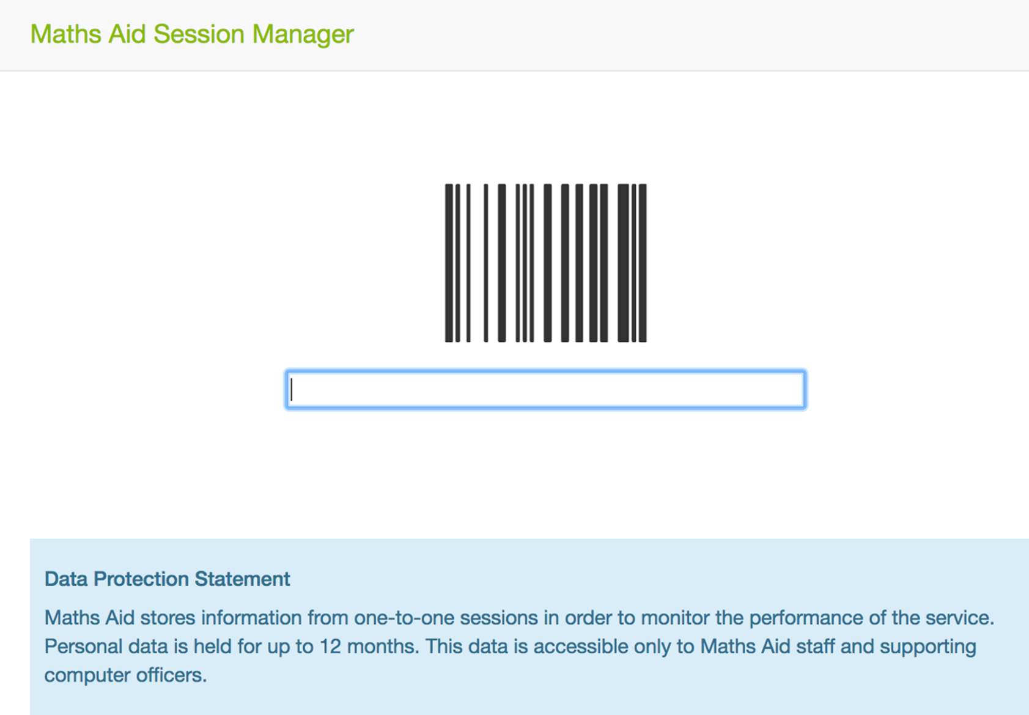Click the empty grey header bar area

pos(673,35)
